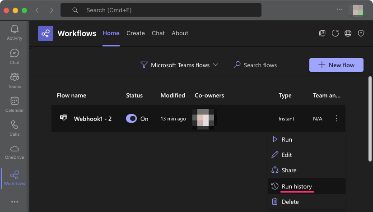Choose Delete from the context menu
The width and height of the screenshot is (373, 212).
tap(307, 202)
